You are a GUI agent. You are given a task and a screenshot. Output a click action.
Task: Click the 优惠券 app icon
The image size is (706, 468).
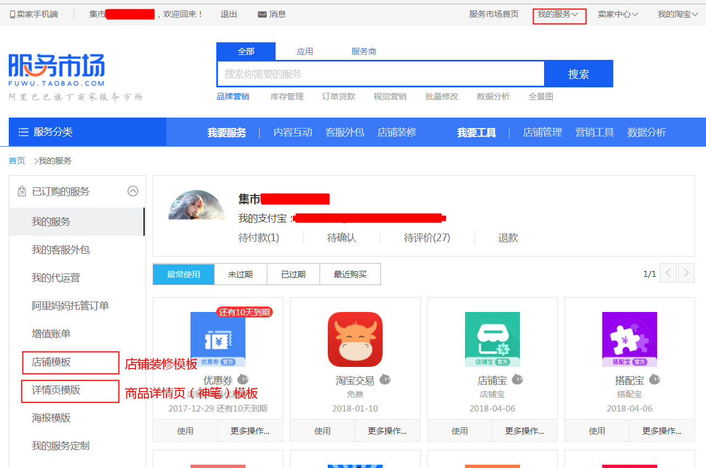(218, 339)
